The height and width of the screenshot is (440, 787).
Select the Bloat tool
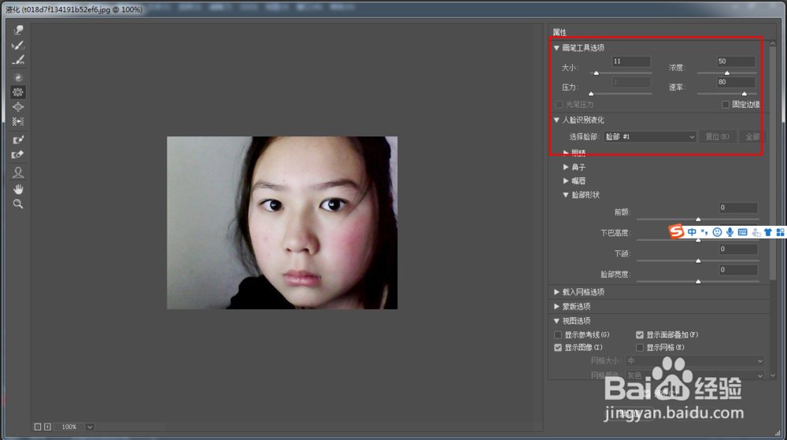(18, 107)
